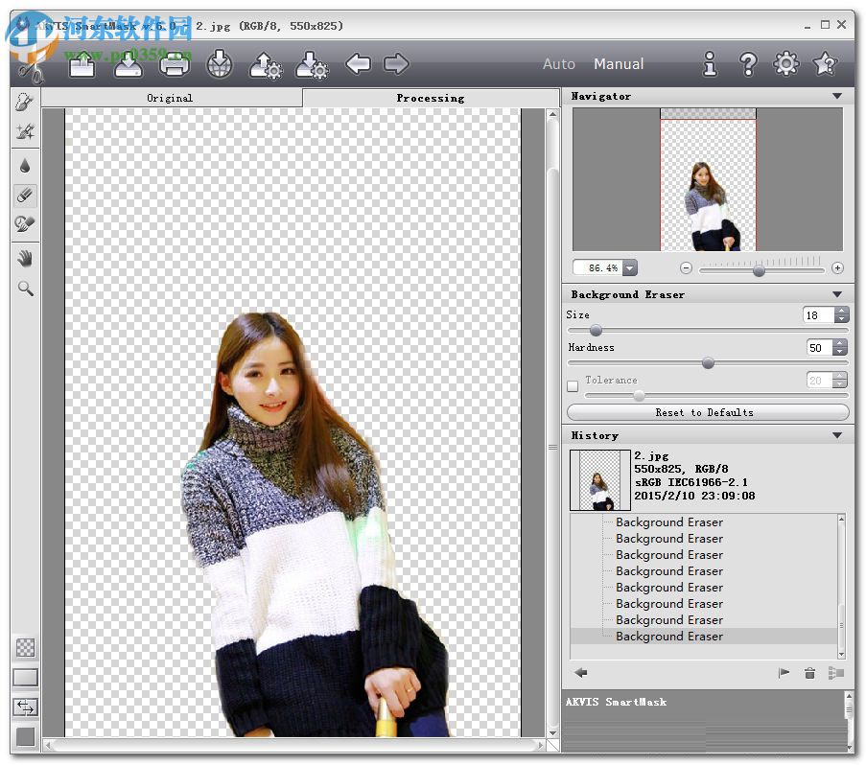Pick the Magic Brush tool with sparkles
The width and height of the screenshot is (866, 765).
coord(26,131)
